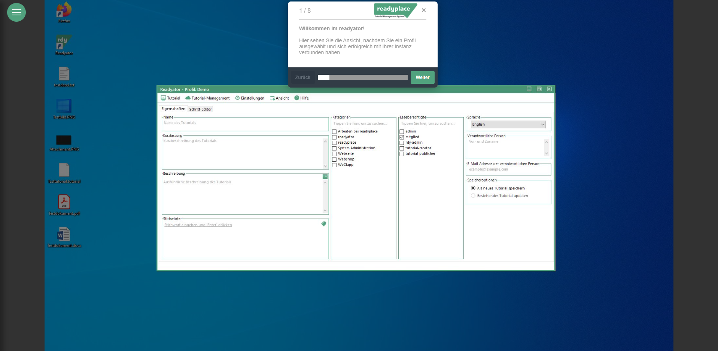Click the green hamburger menu icon
Screen dimensions: 718x351
(16, 12)
